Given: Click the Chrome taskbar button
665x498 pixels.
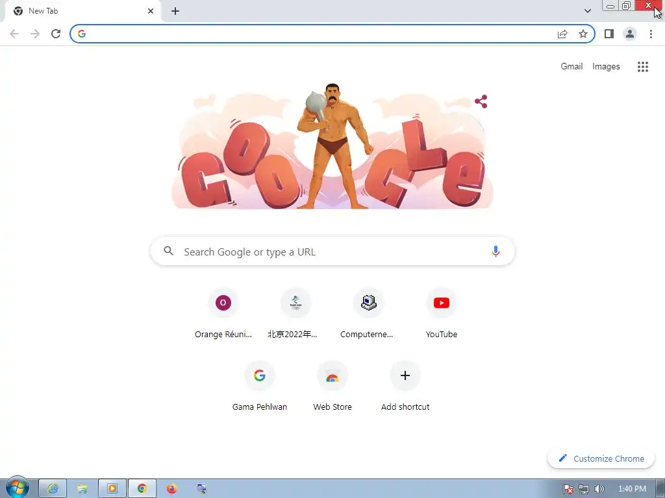Looking at the screenshot, I should 142,489.
